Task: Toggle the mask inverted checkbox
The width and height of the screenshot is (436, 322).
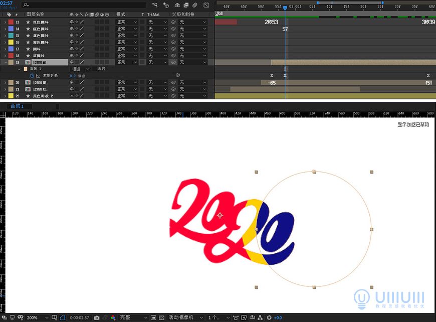Action: pyautogui.click(x=95, y=69)
